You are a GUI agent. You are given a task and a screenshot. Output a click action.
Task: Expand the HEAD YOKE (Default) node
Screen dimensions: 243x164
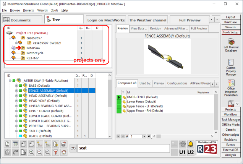(x=16, y=101)
